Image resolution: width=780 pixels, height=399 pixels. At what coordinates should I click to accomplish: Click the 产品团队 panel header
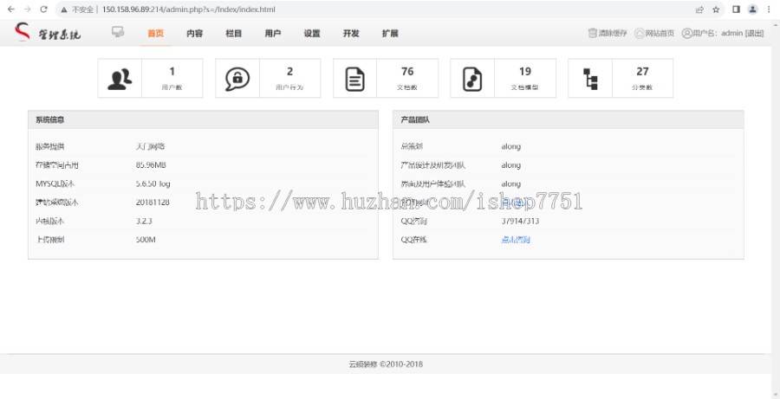[568, 119]
